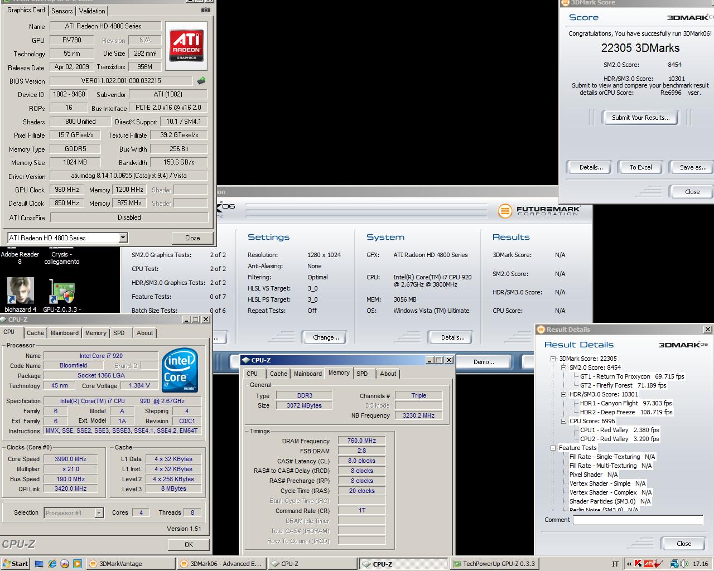Click Submit Your Results button
The image size is (714, 571).
[640, 118]
